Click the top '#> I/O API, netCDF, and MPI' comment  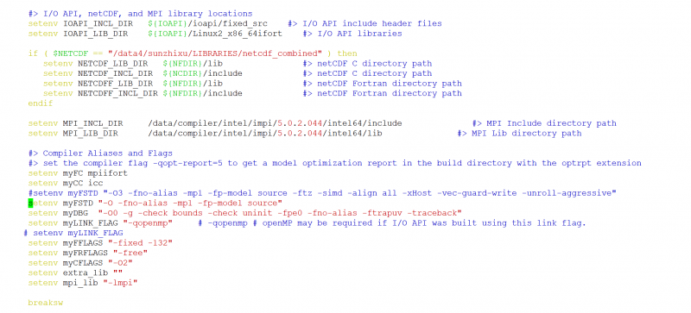coord(140,14)
